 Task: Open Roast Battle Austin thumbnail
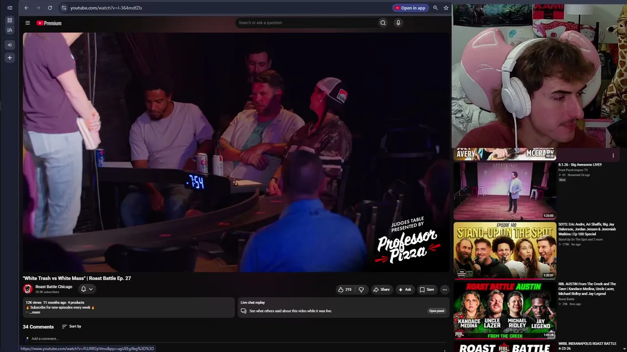point(505,310)
